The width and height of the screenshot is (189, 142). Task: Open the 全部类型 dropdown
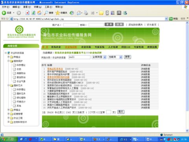click(99, 57)
